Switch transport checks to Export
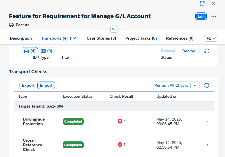225x157 pixels. pyautogui.click(x=28, y=85)
